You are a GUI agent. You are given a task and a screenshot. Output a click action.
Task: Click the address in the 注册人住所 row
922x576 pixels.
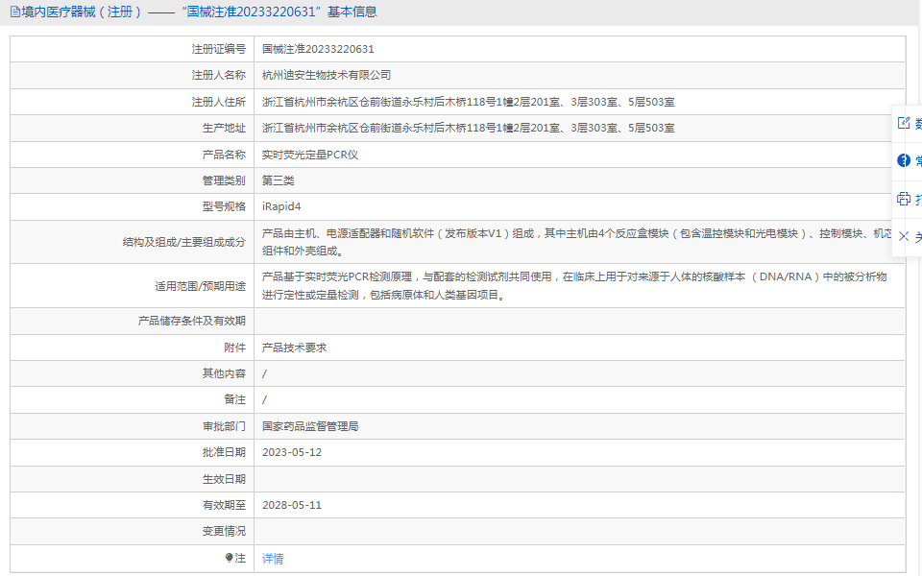click(468, 103)
